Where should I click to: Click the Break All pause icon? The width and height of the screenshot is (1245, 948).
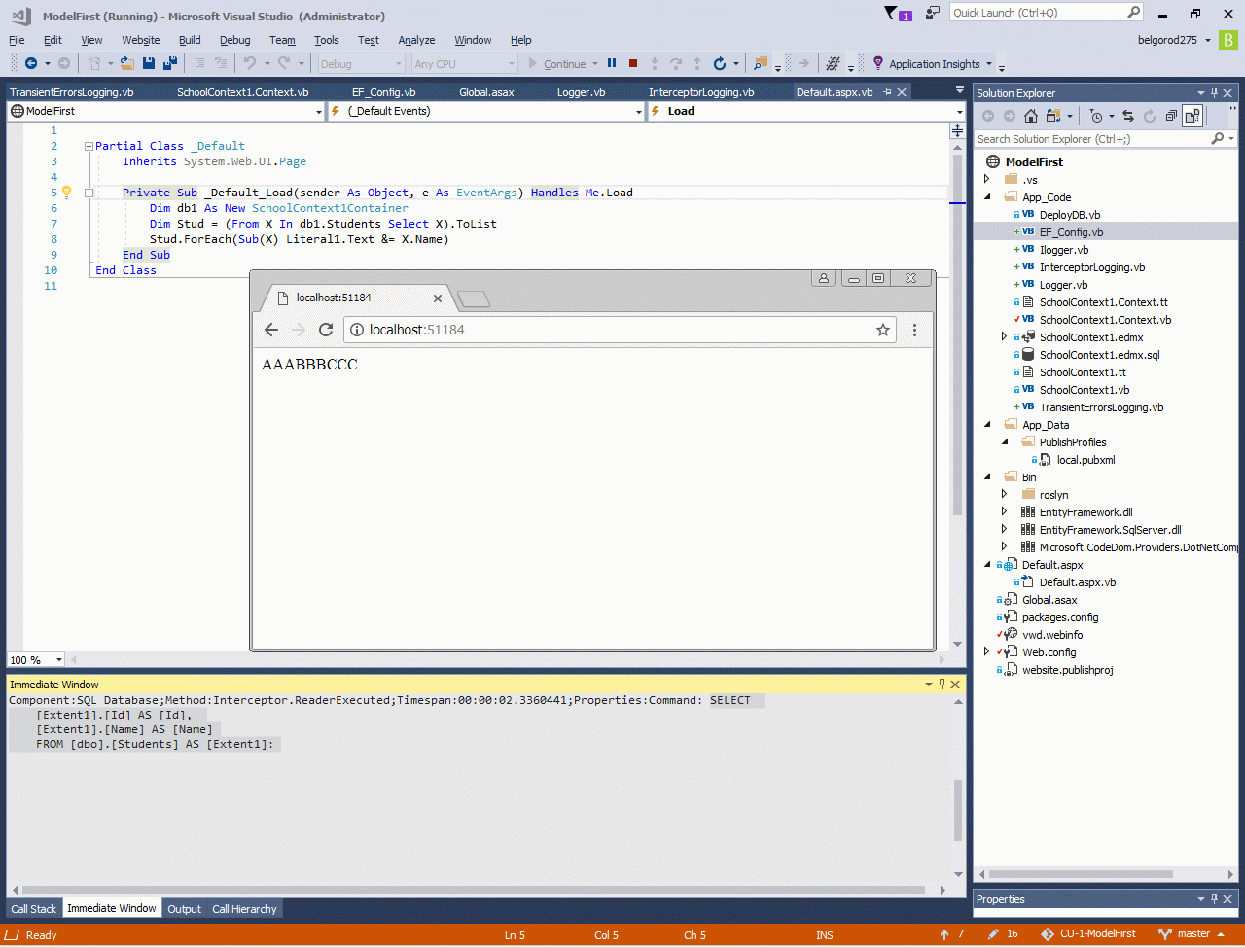tap(612, 64)
